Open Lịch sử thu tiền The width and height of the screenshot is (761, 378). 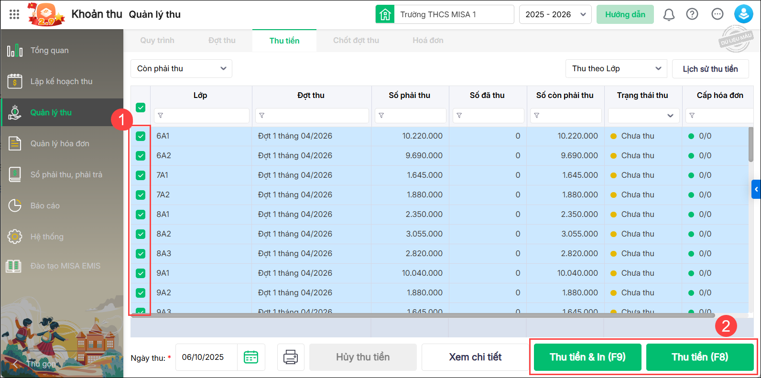coord(710,69)
